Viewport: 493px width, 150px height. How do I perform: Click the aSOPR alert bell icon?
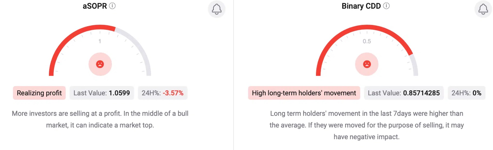(216, 9)
